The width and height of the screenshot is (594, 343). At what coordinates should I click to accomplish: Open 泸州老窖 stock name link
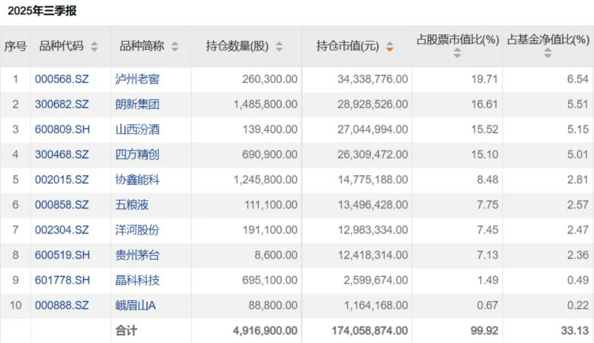click(137, 79)
